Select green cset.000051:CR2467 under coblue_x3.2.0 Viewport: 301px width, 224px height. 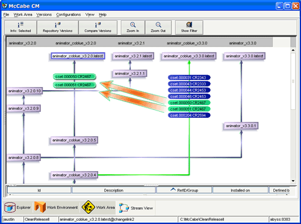pos(75,85)
